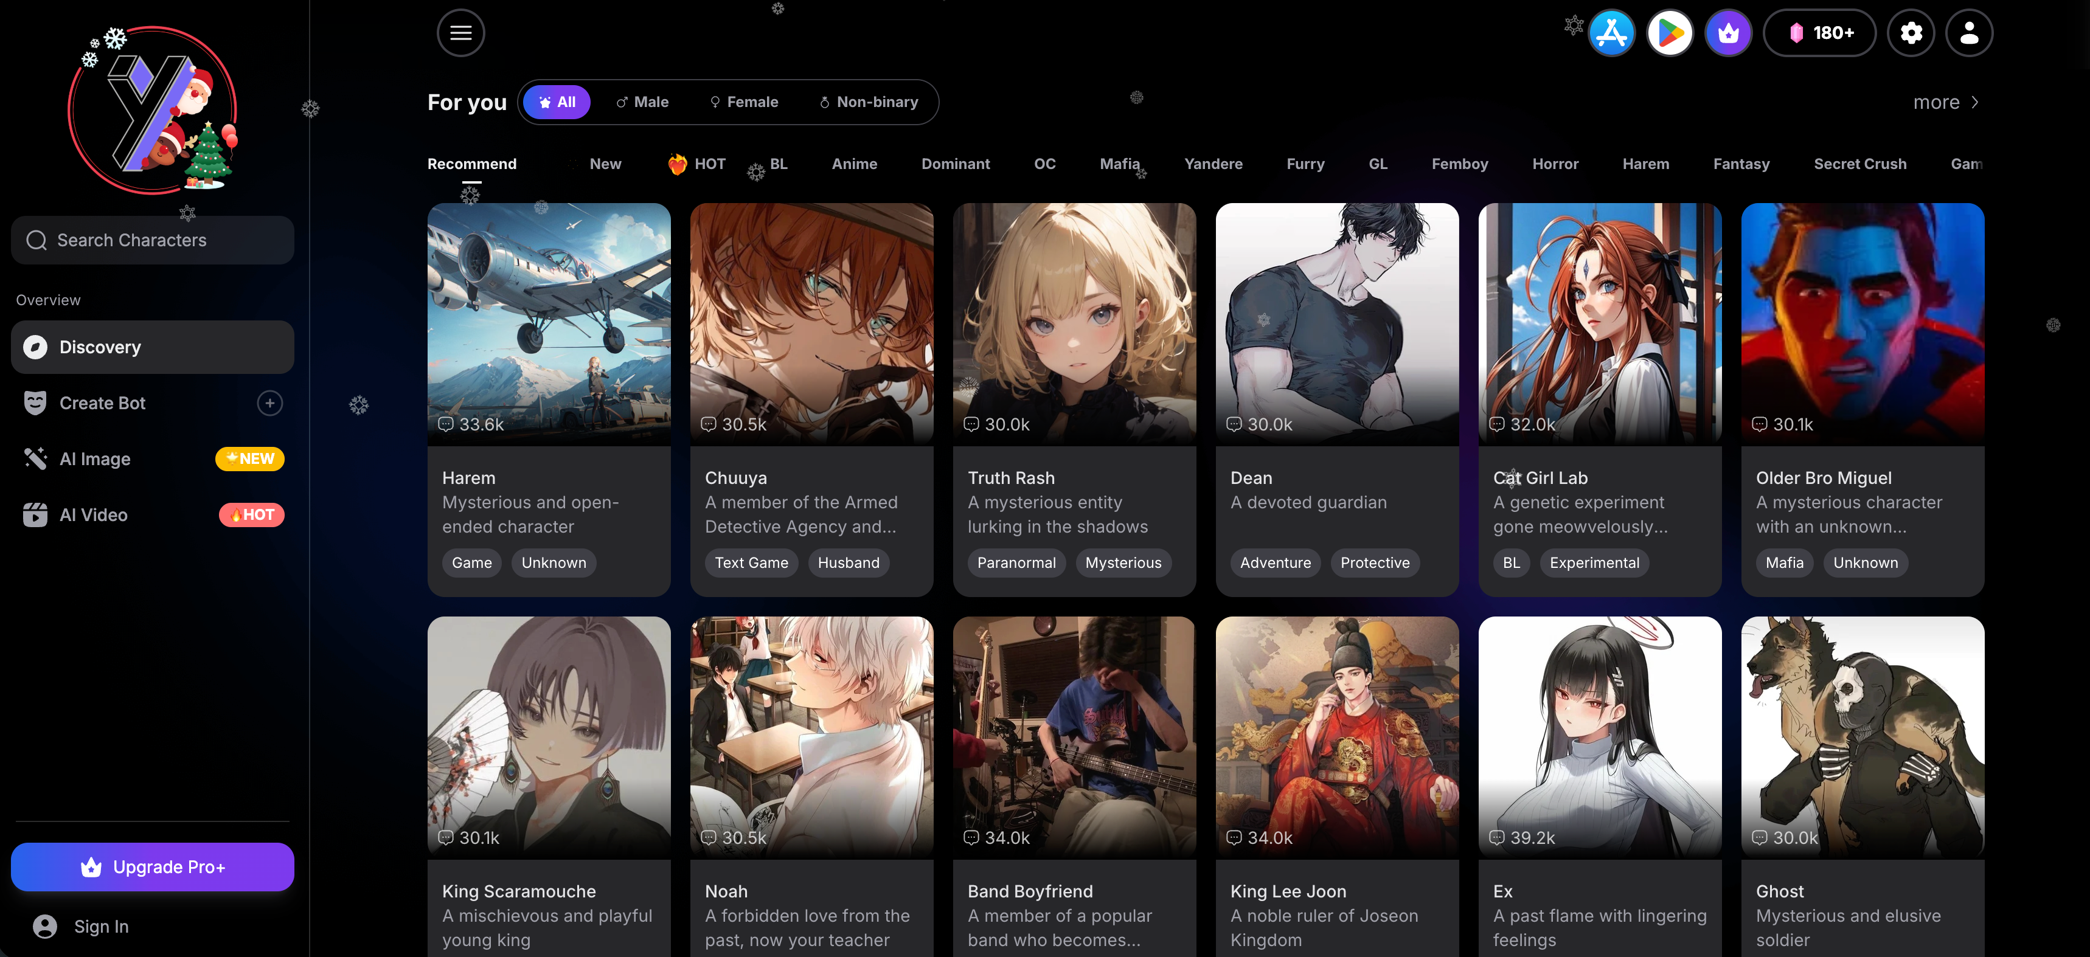Select the Male gender filter

point(642,102)
